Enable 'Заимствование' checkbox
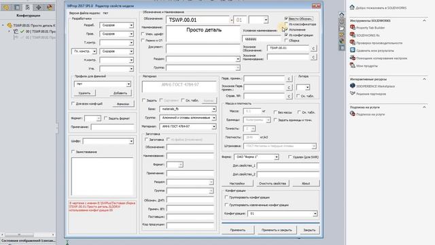Image resolution: width=435 pixels, height=245 pixels. click(73, 152)
